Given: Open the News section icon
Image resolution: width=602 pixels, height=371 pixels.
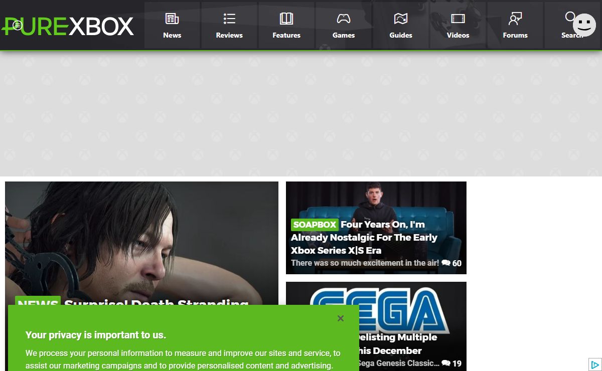Looking at the screenshot, I should [172, 19].
